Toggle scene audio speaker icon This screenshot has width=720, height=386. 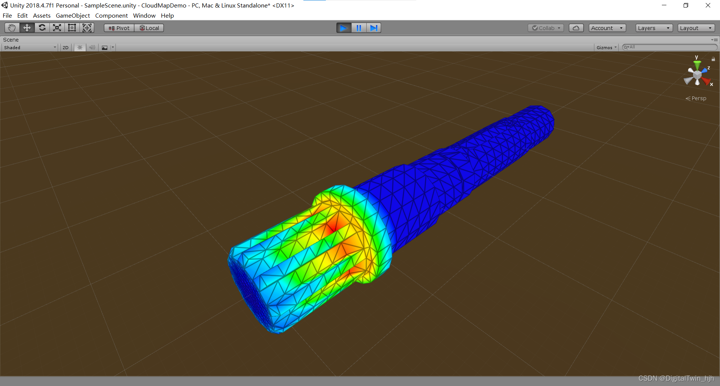click(x=92, y=48)
